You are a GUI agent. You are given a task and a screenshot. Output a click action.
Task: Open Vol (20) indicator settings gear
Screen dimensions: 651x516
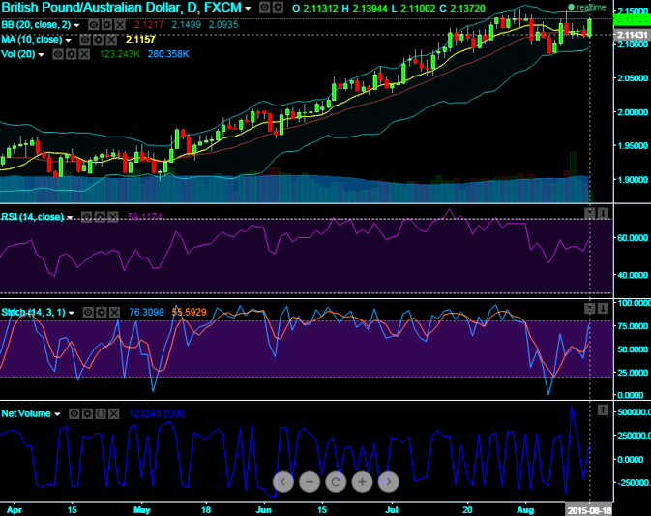(71, 54)
